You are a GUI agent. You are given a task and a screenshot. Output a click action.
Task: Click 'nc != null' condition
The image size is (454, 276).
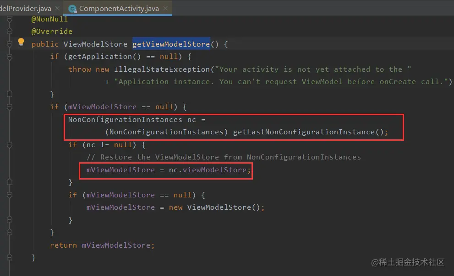(109, 145)
